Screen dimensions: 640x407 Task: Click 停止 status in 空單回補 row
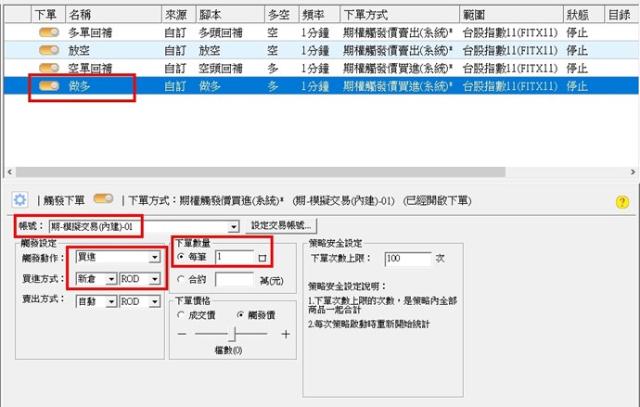[x=577, y=68]
